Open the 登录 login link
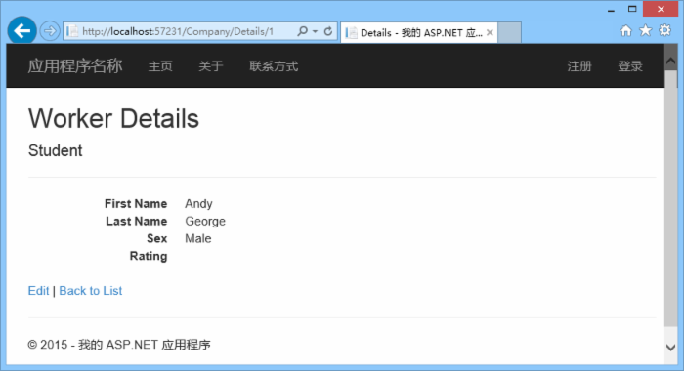This screenshot has width=684, height=371. (x=630, y=66)
